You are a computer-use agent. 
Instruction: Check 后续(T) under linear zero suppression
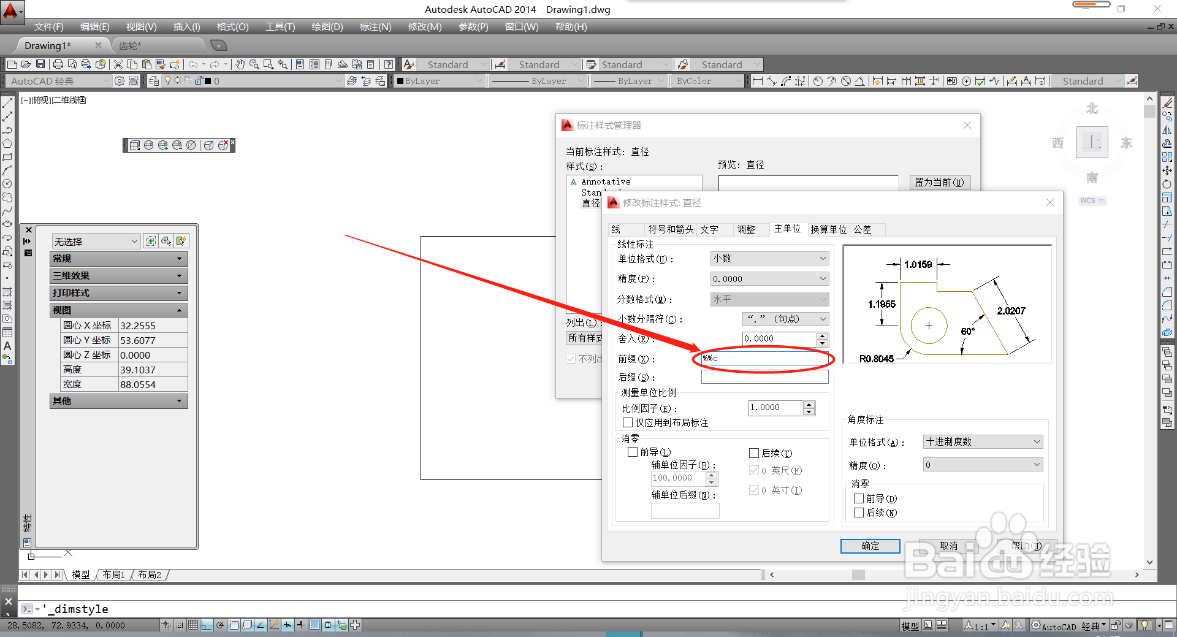(x=754, y=453)
